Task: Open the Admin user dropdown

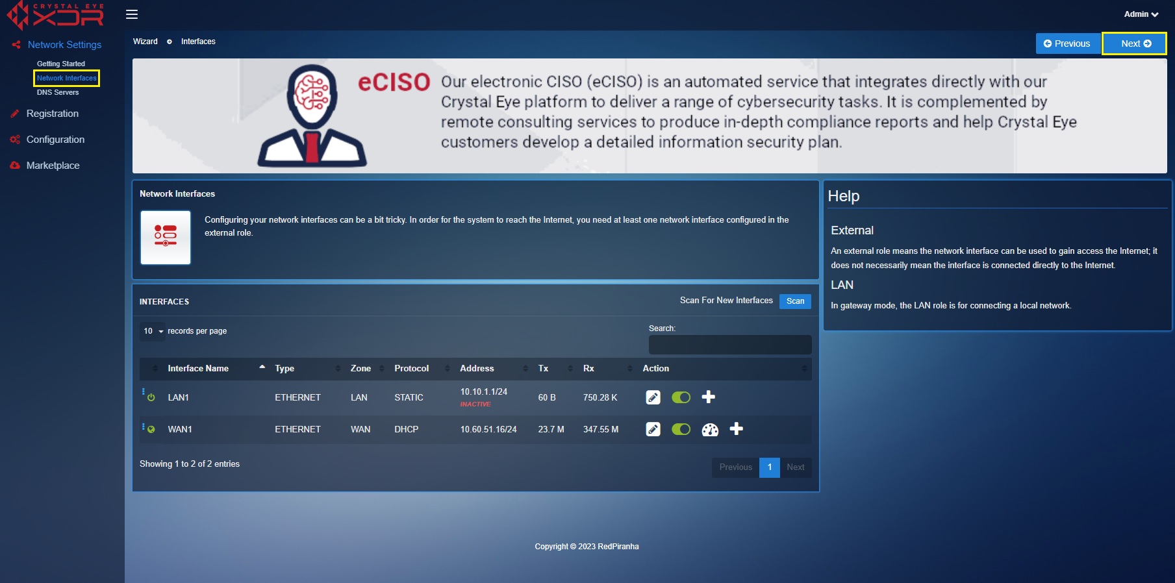Action: click(x=1141, y=14)
